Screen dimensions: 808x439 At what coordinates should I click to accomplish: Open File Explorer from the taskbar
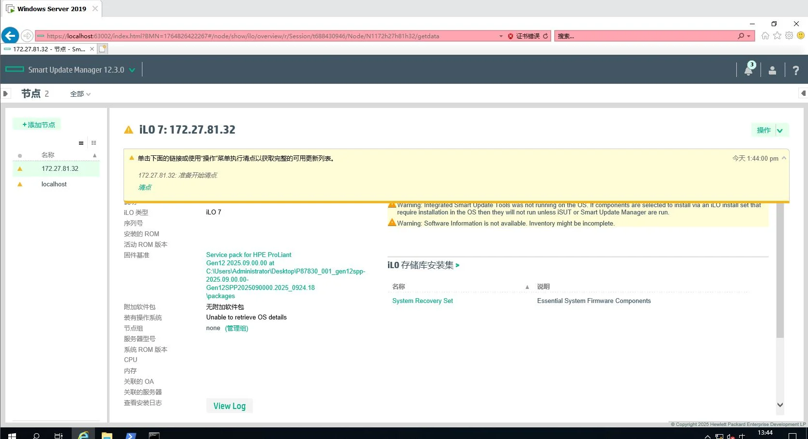click(107, 435)
